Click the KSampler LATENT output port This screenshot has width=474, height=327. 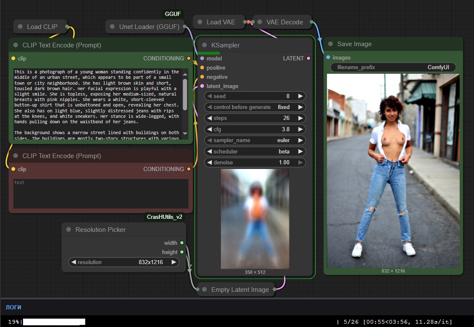click(308, 58)
